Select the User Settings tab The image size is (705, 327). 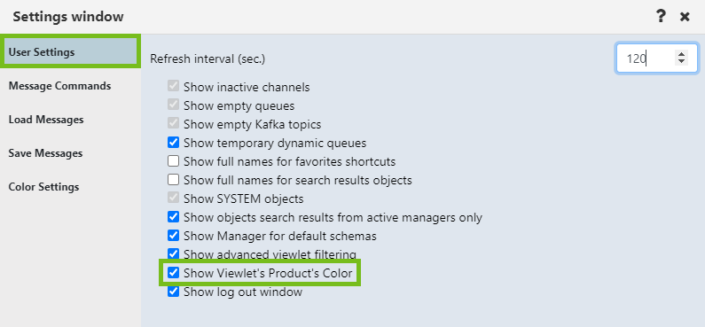70,52
